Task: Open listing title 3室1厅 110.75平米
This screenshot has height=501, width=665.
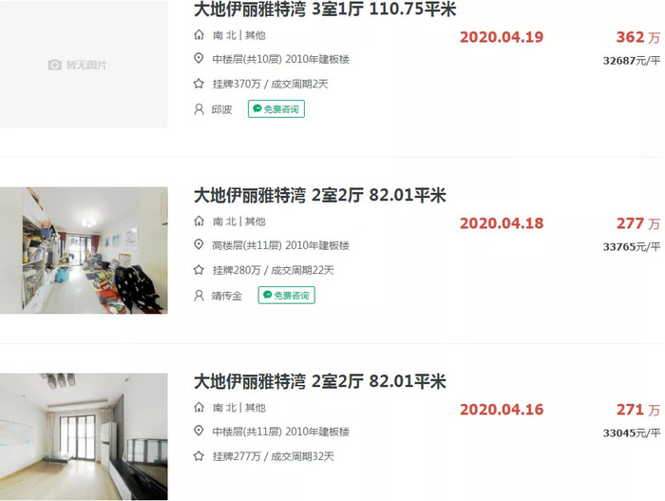Action: click(325, 10)
